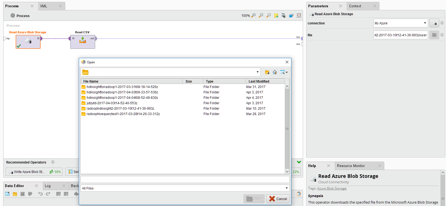Open the My Azure connection dropdown
Viewport: 446px width, 206px height.
425,23
